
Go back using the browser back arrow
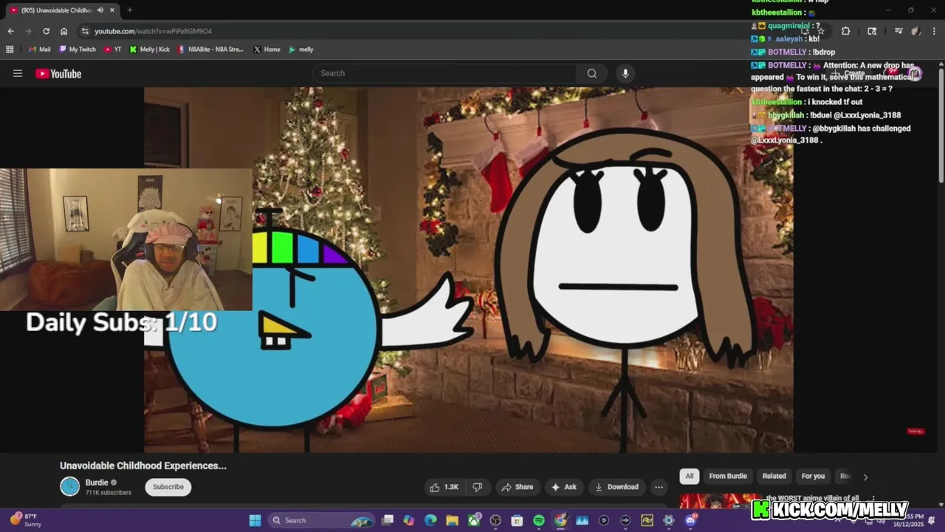tap(10, 31)
